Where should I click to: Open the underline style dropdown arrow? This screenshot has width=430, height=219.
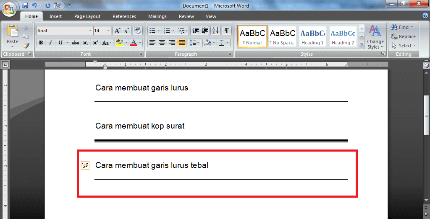point(68,43)
